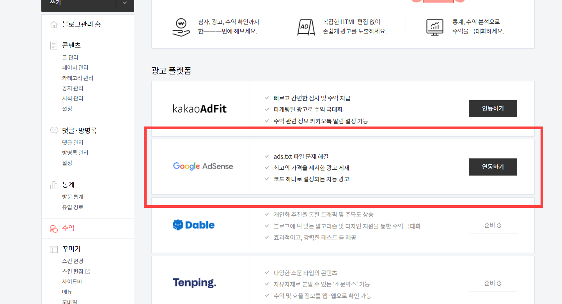Click the text ads.txt 파일 문제 해결
This screenshot has height=304, width=562.
tap(301, 156)
